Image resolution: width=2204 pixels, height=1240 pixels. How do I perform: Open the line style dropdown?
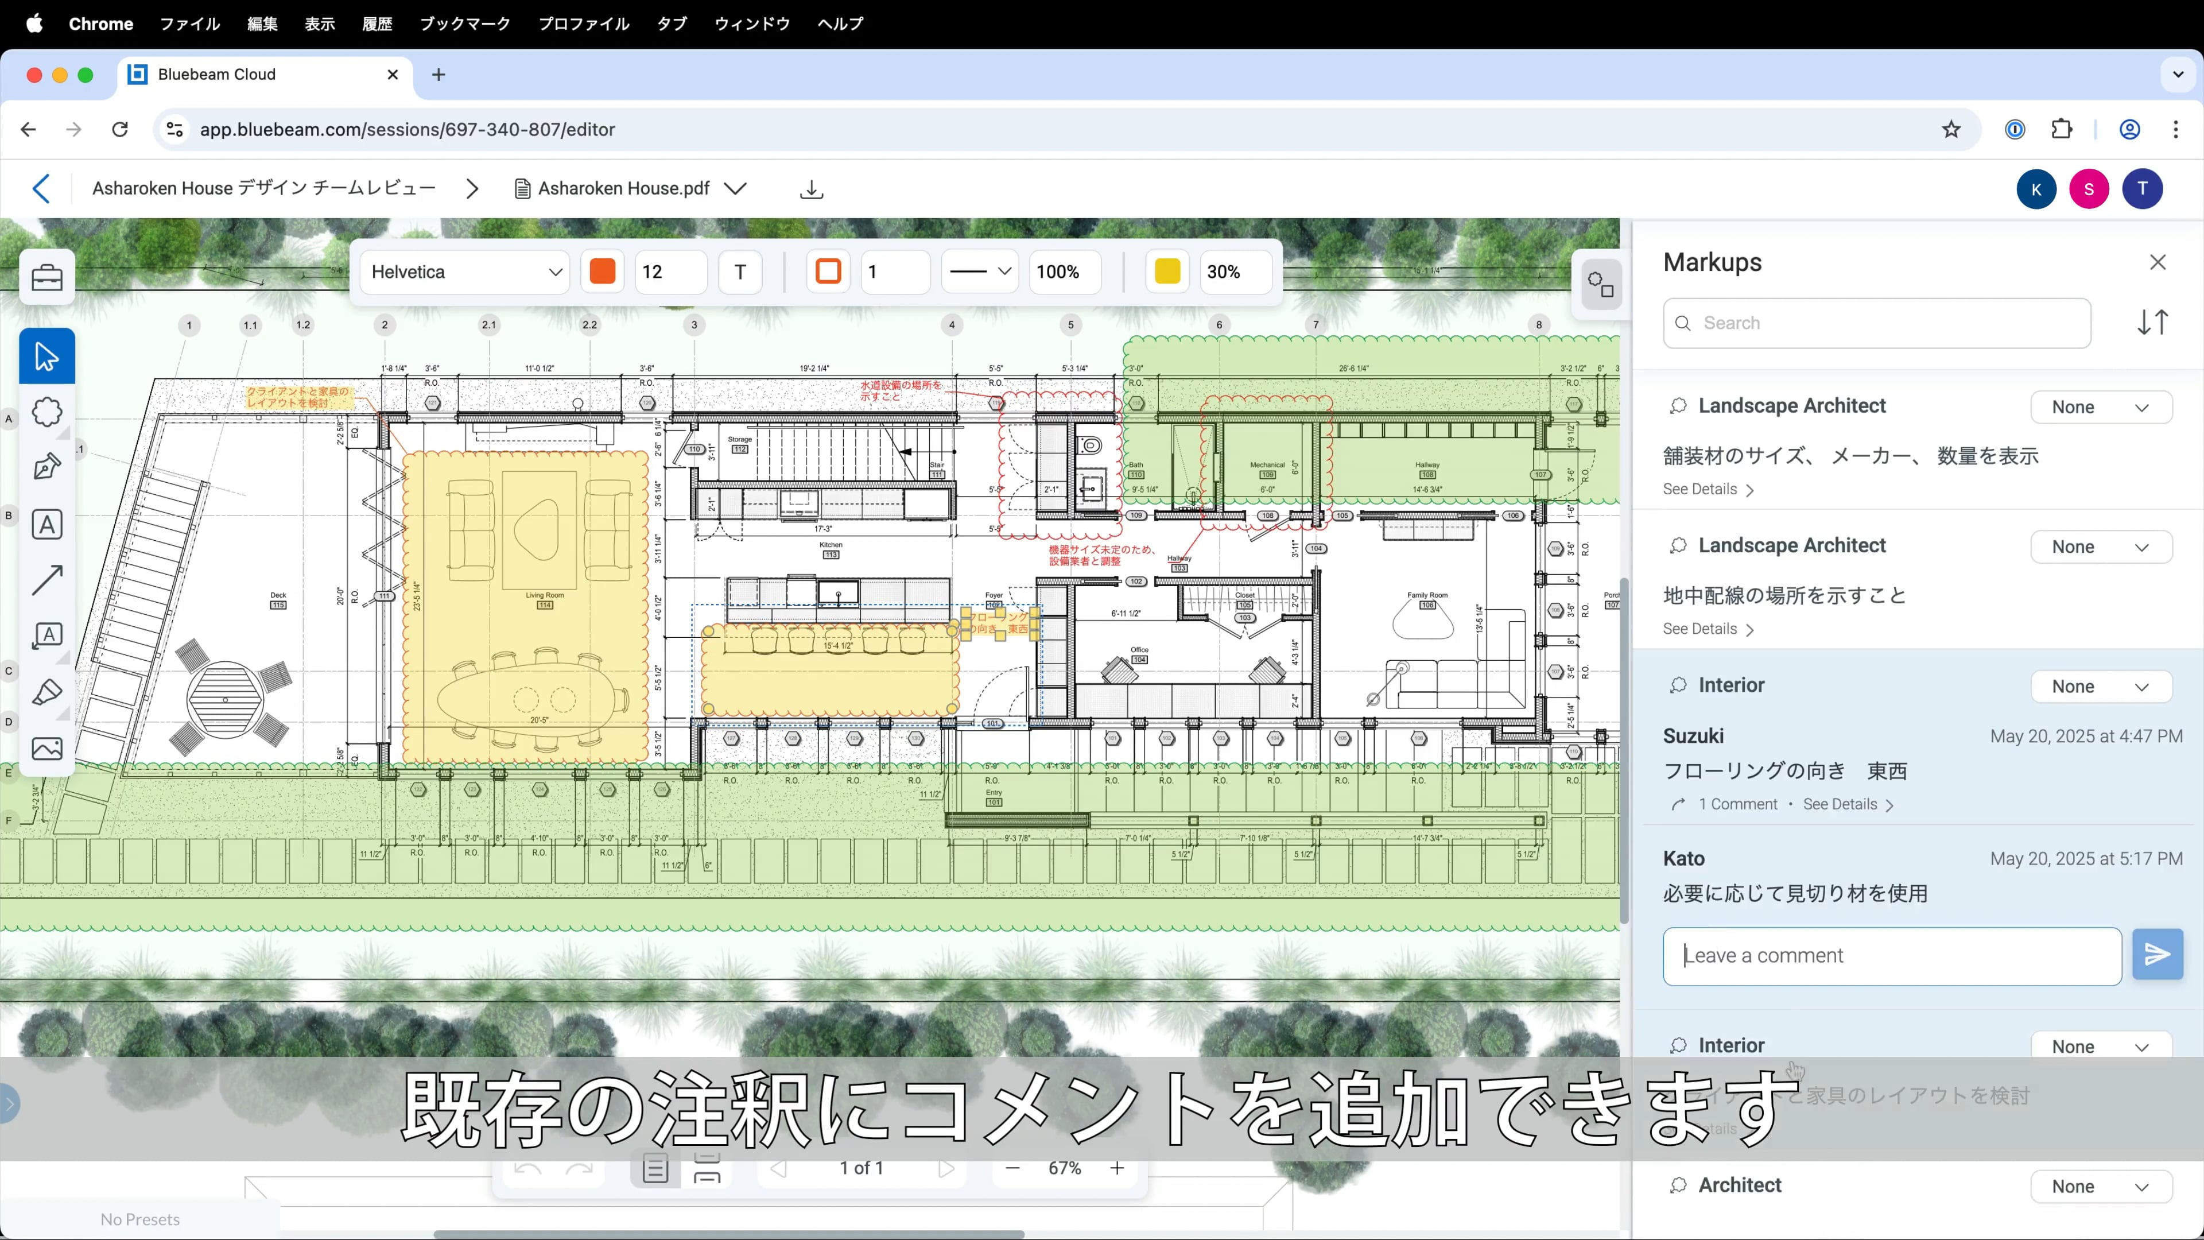click(980, 272)
